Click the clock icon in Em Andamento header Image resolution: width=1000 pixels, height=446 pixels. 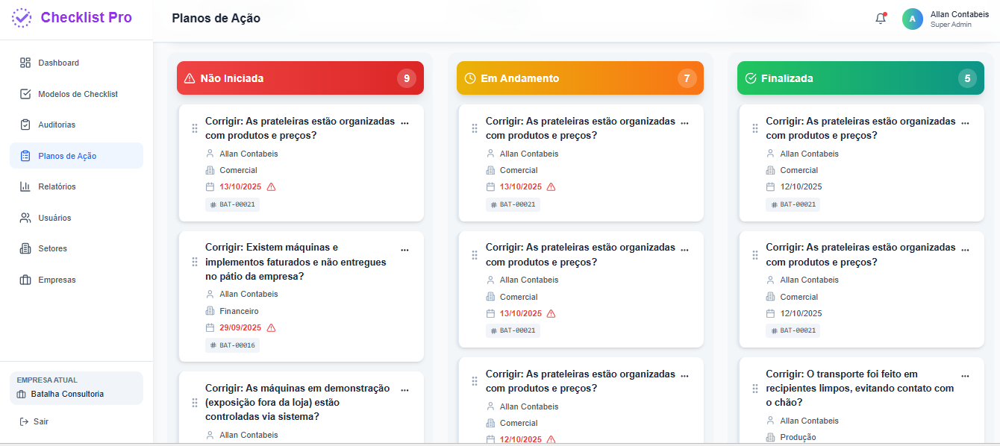(469, 78)
